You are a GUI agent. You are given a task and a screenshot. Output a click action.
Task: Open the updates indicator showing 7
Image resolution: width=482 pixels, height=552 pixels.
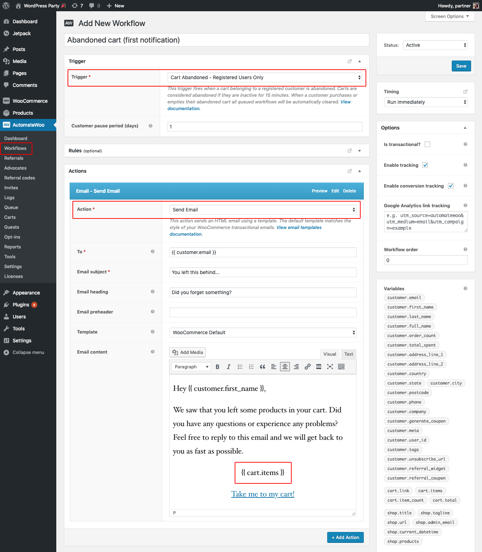pos(77,6)
